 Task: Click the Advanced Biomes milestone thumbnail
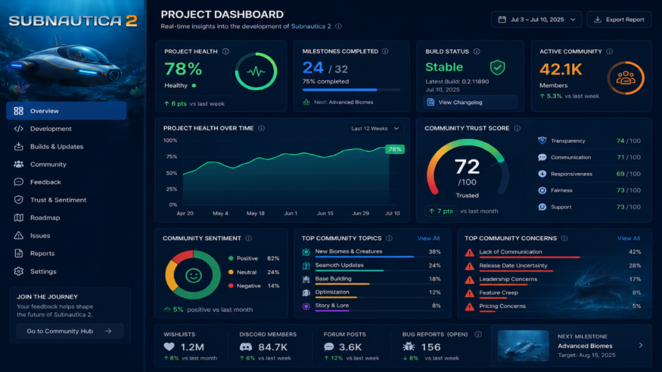click(x=523, y=346)
